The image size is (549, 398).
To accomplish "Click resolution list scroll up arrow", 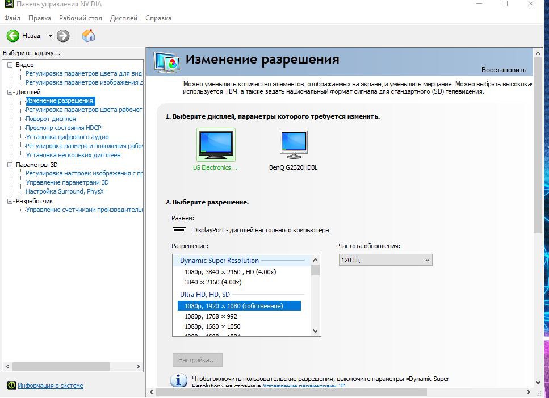I will pyautogui.click(x=316, y=260).
